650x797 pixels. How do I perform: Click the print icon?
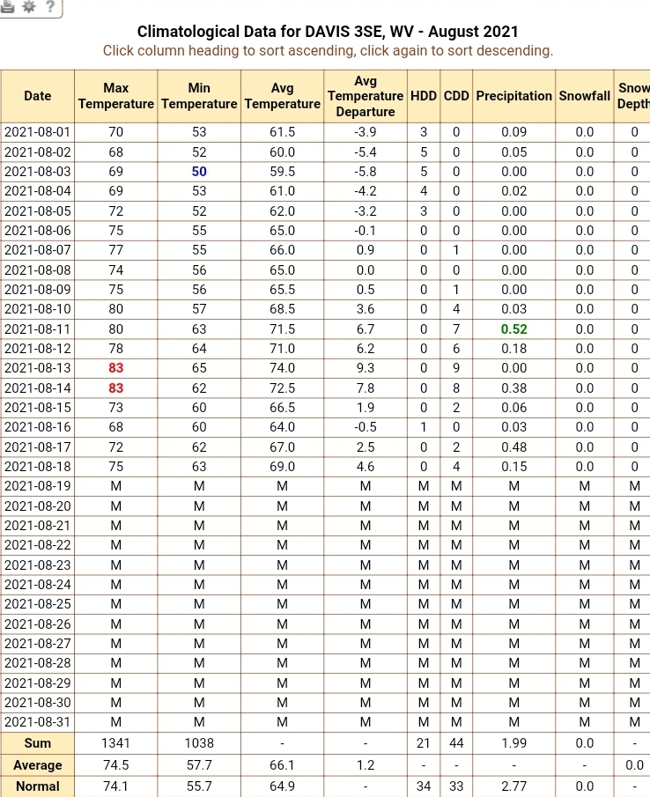click(7, 6)
